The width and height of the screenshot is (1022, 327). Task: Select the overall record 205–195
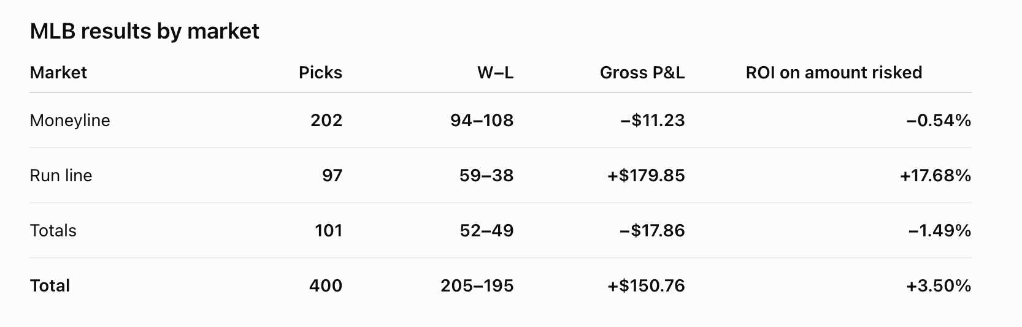coord(477,286)
